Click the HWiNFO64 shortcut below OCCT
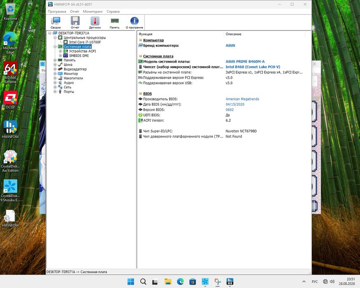The width and height of the screenshot is (360, 288). 10,129
